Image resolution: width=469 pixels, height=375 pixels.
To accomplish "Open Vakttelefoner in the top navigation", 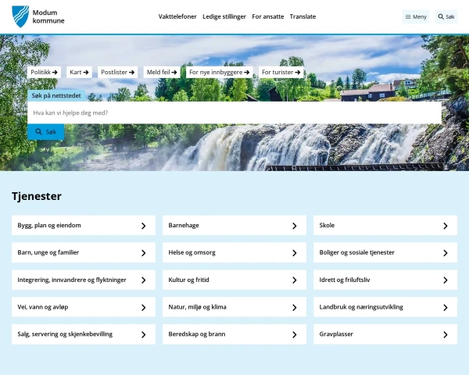I will point(177,16).
